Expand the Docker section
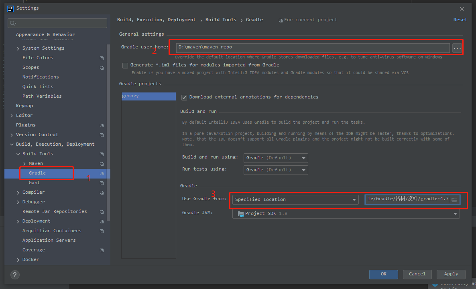 18,260
